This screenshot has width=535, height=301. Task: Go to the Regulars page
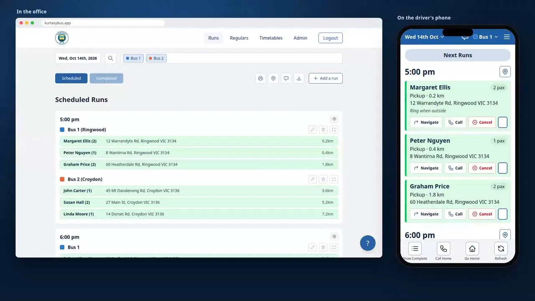[x=239, y=38]
